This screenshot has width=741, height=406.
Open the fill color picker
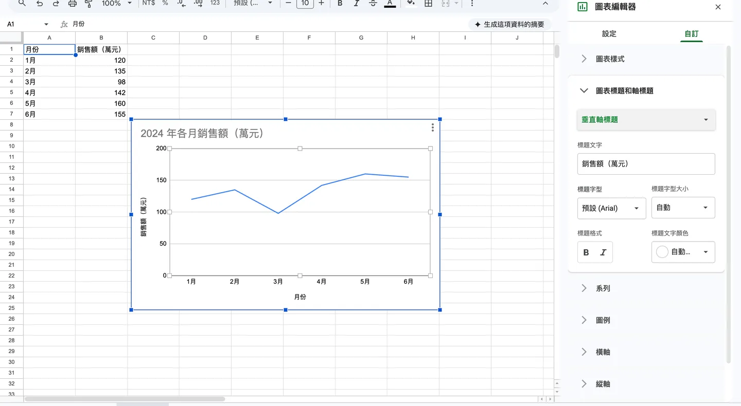[x=411, y=4]
